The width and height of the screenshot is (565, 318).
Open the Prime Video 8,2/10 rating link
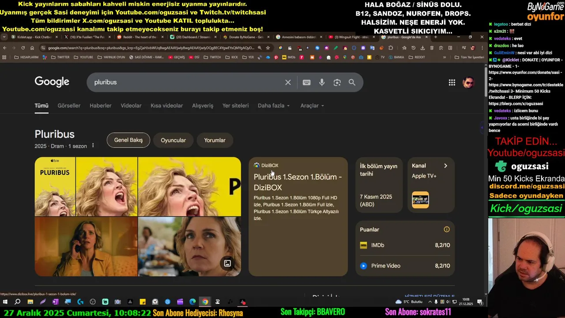point(405,265)
